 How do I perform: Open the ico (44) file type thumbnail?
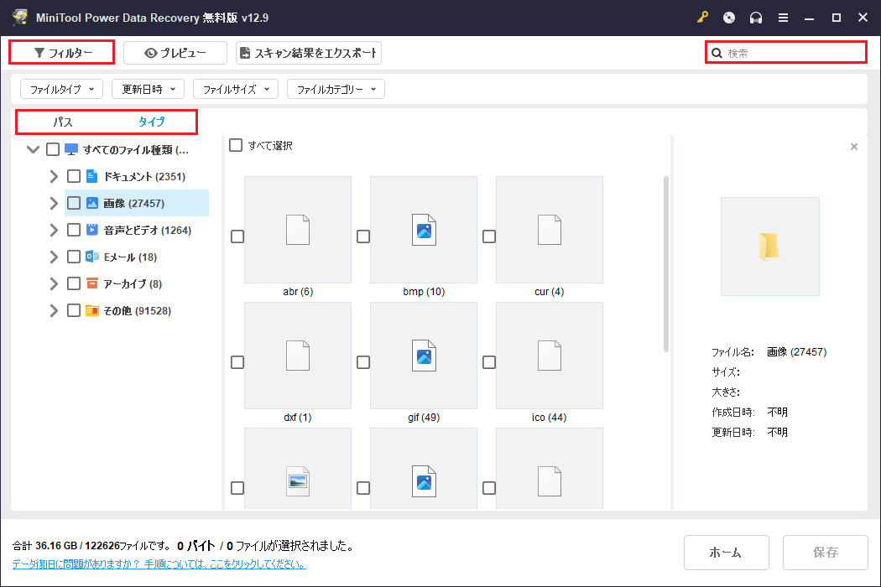point(550,356)
